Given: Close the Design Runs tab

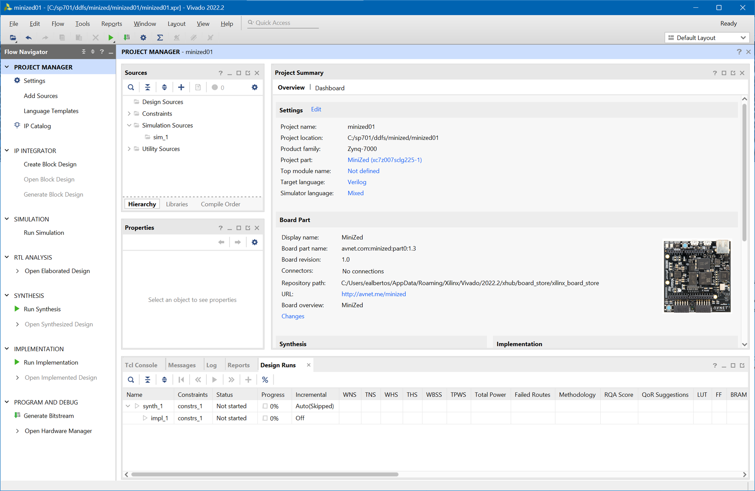Looking at the screenshot, I should click(308, 365).
